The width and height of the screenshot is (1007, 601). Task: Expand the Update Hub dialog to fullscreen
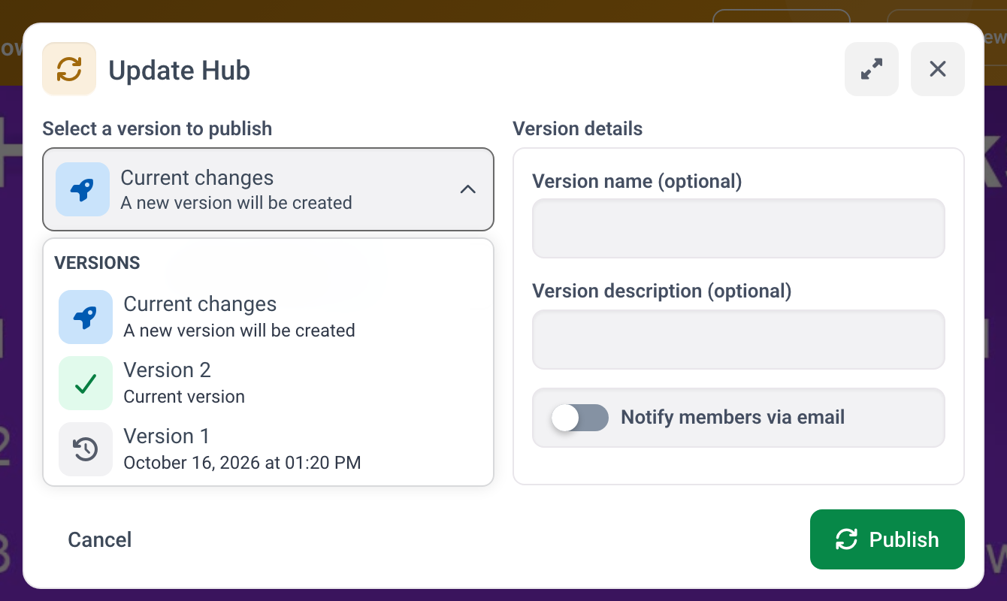[872, 69]
